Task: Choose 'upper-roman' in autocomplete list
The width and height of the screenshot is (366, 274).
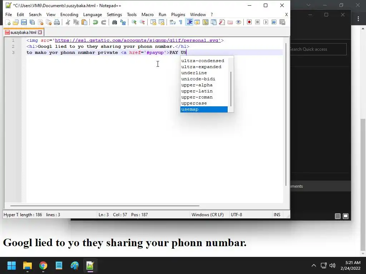Action: [204, 97]
